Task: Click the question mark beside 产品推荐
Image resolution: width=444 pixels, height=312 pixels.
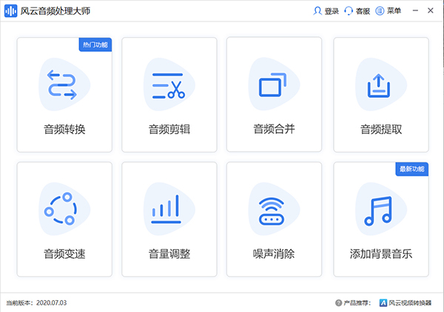Action: tap(339, 302)
